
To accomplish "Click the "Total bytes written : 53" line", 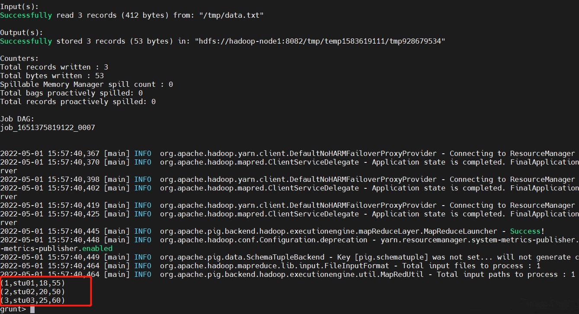I will (x=52, y=76).
